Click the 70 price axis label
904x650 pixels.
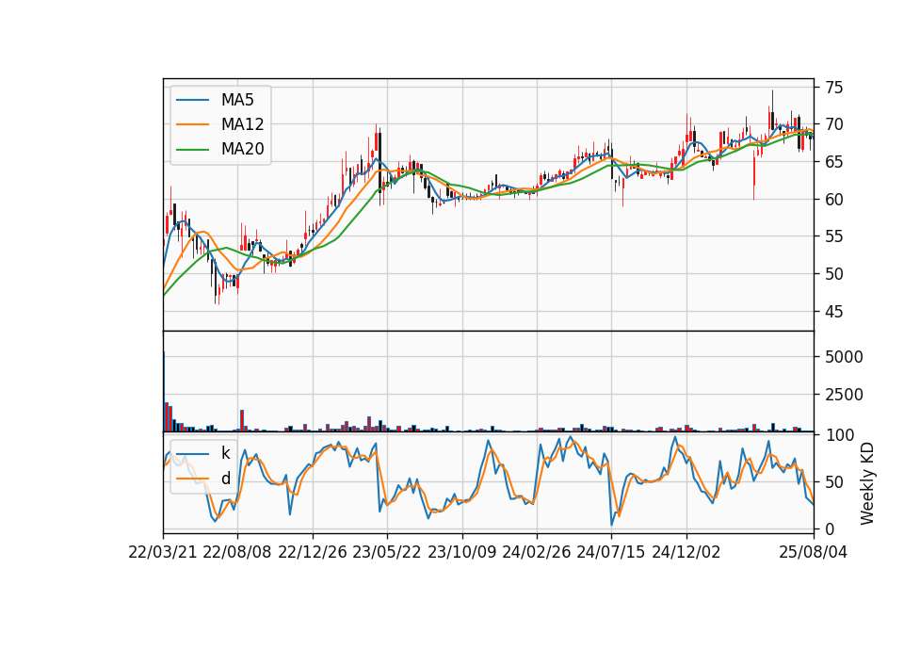click(834, 124)
